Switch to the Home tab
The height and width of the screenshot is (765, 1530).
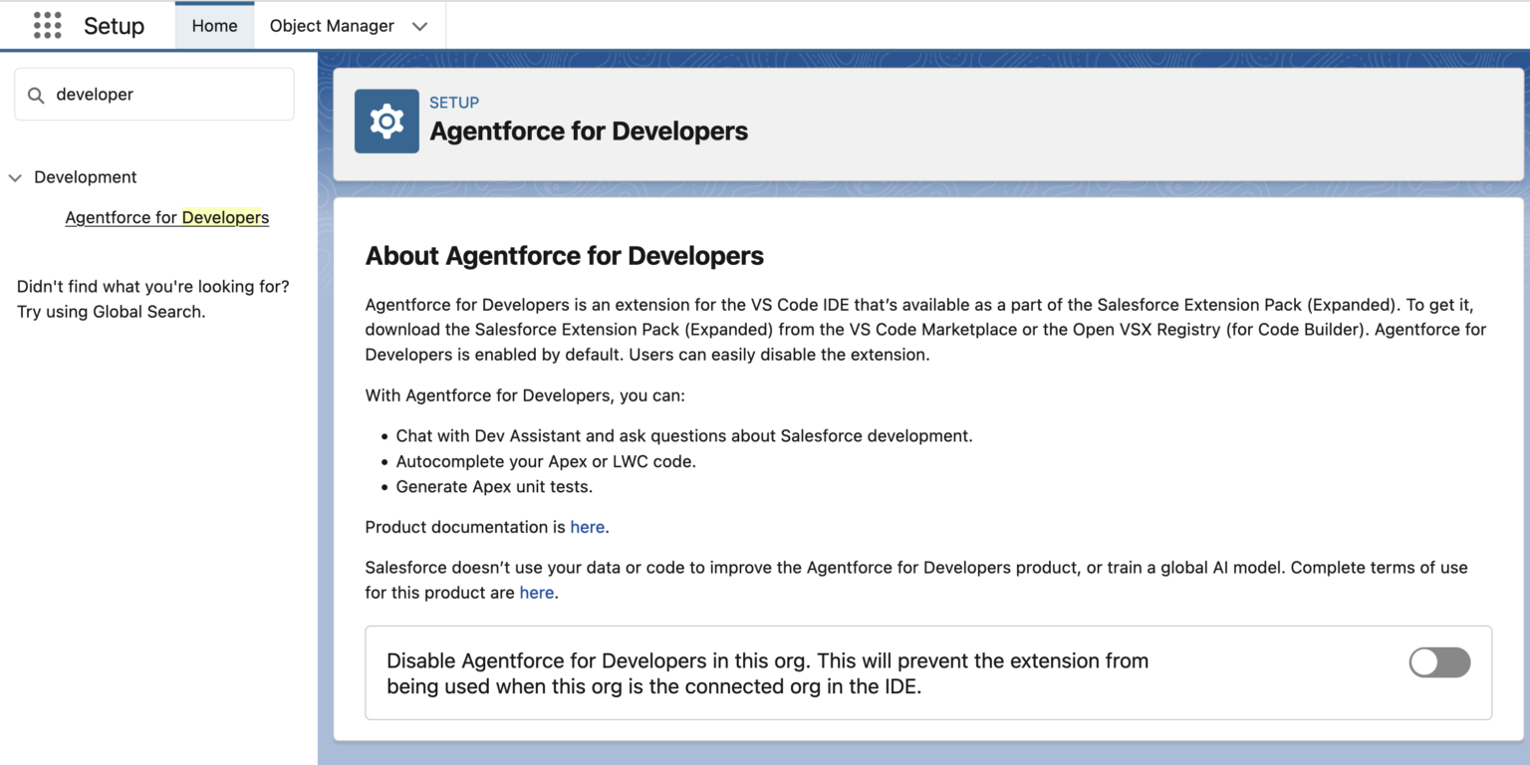click(x=214, y=25)
